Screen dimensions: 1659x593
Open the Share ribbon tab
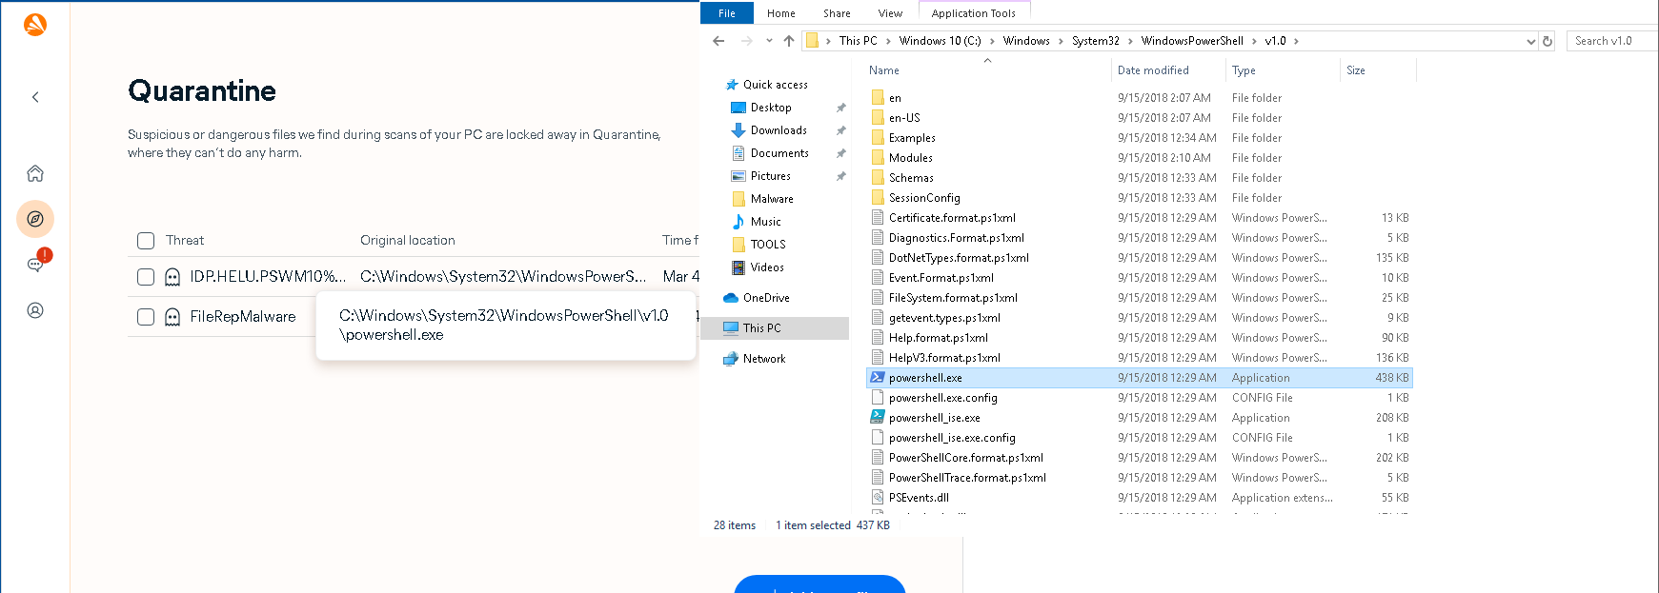pos(837,13)
